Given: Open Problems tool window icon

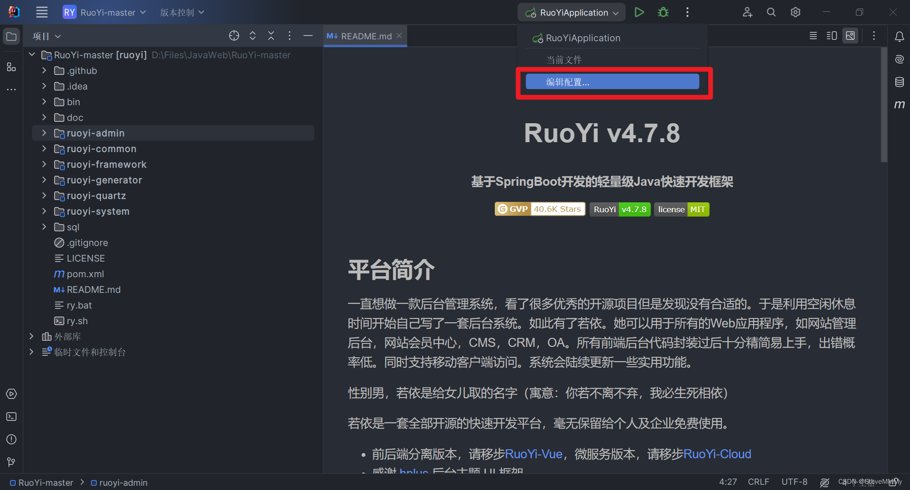Looking at the screenshot, I should pyautogui.click(x=11, y=439).
